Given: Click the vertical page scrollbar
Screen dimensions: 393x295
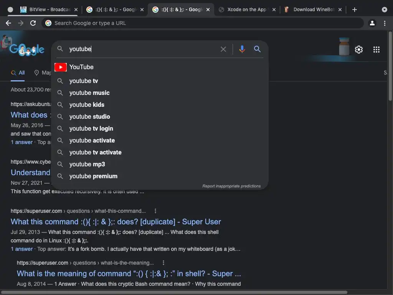Looking at the screenshot, I should click(x=390, y=66).
